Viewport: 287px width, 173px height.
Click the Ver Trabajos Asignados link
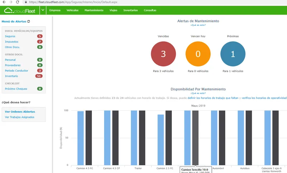20,117
